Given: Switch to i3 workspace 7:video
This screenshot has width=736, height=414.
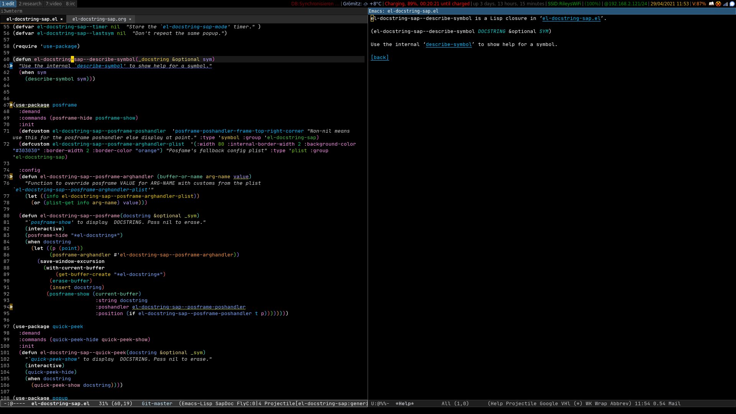Looking at the screenshot, I should coord(53,4).
